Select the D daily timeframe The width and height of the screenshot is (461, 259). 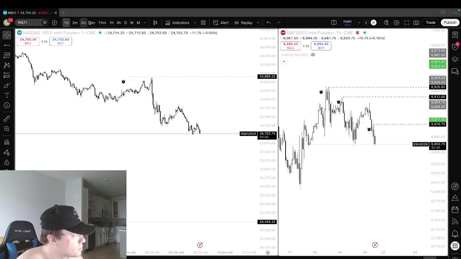tap(125, 23)
